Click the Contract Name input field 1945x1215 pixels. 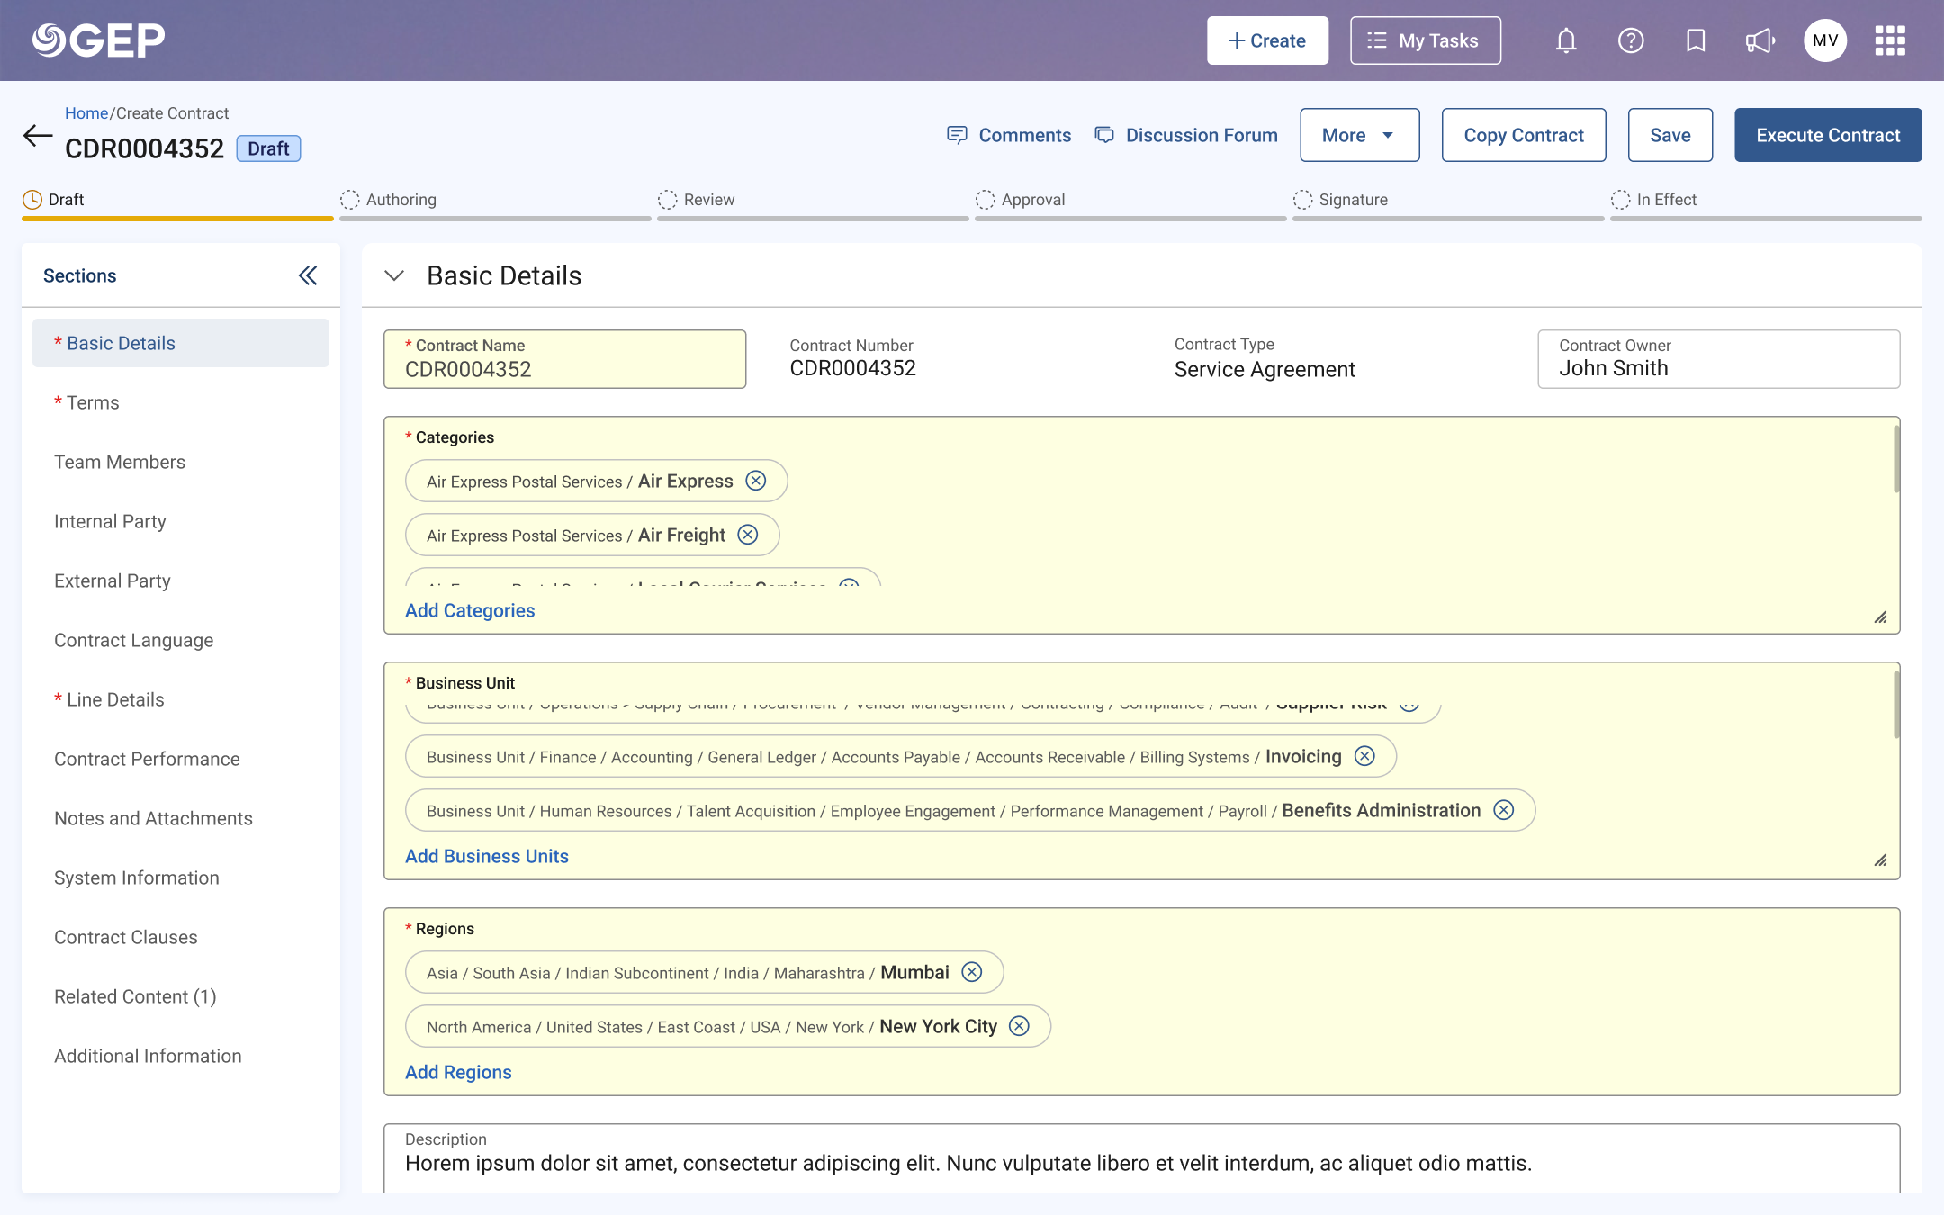pyautogui.click(x=564, y=359)
